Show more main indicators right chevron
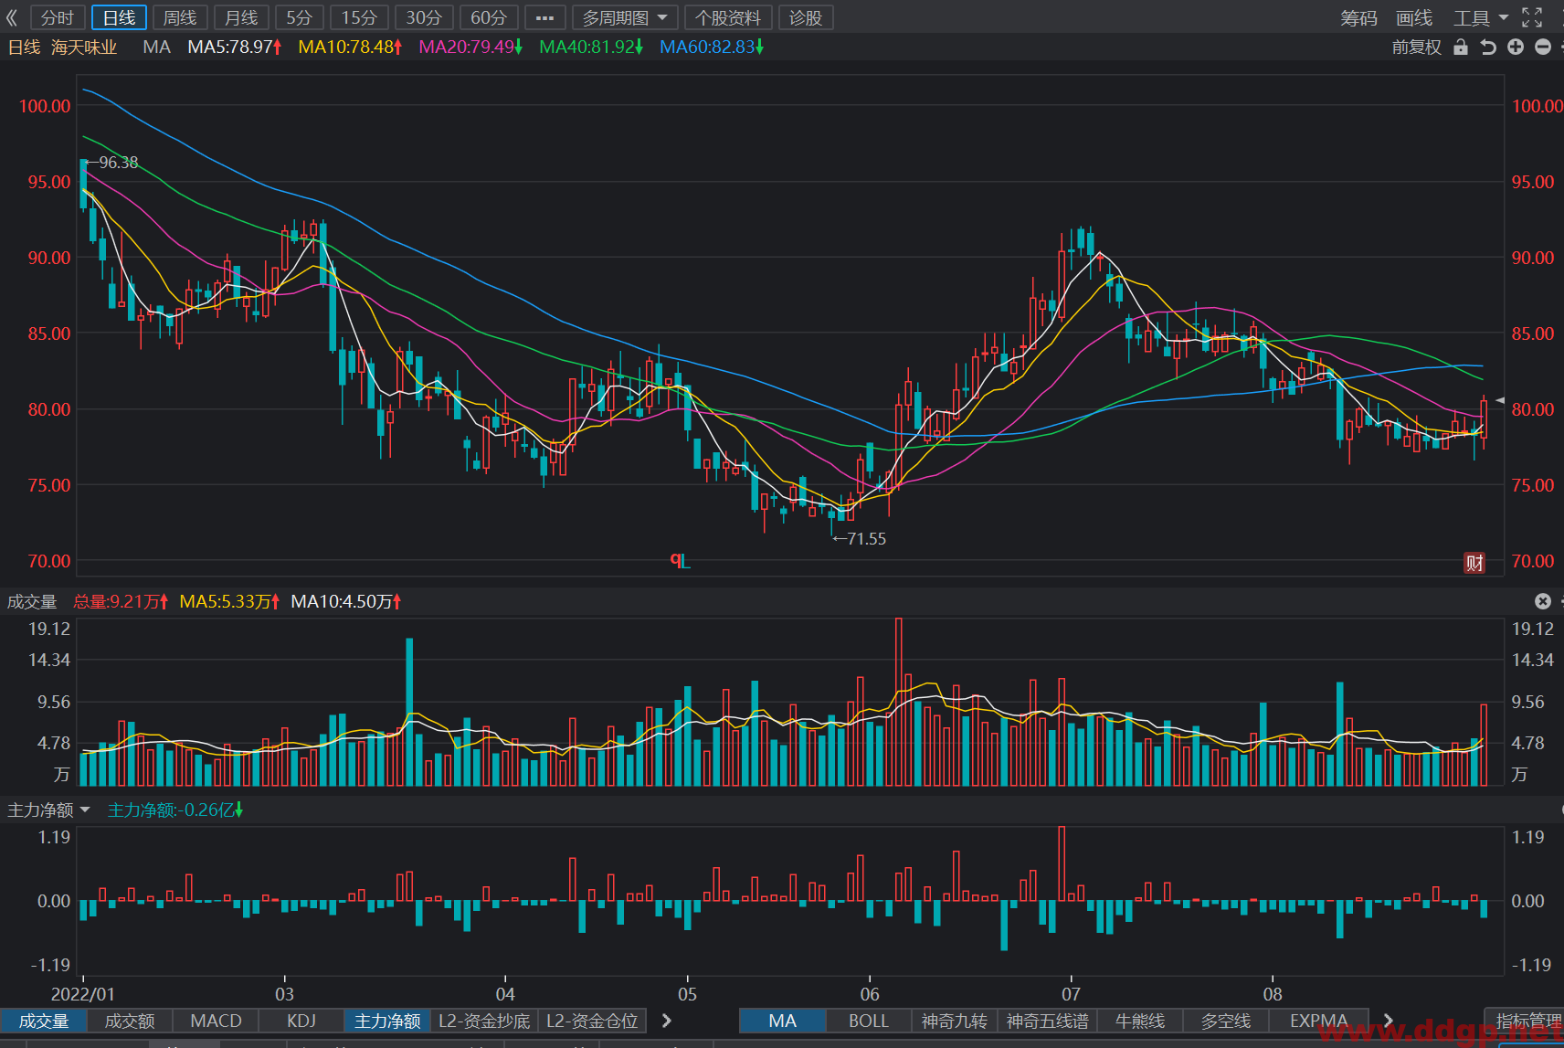 (x=1389, y=1021)
